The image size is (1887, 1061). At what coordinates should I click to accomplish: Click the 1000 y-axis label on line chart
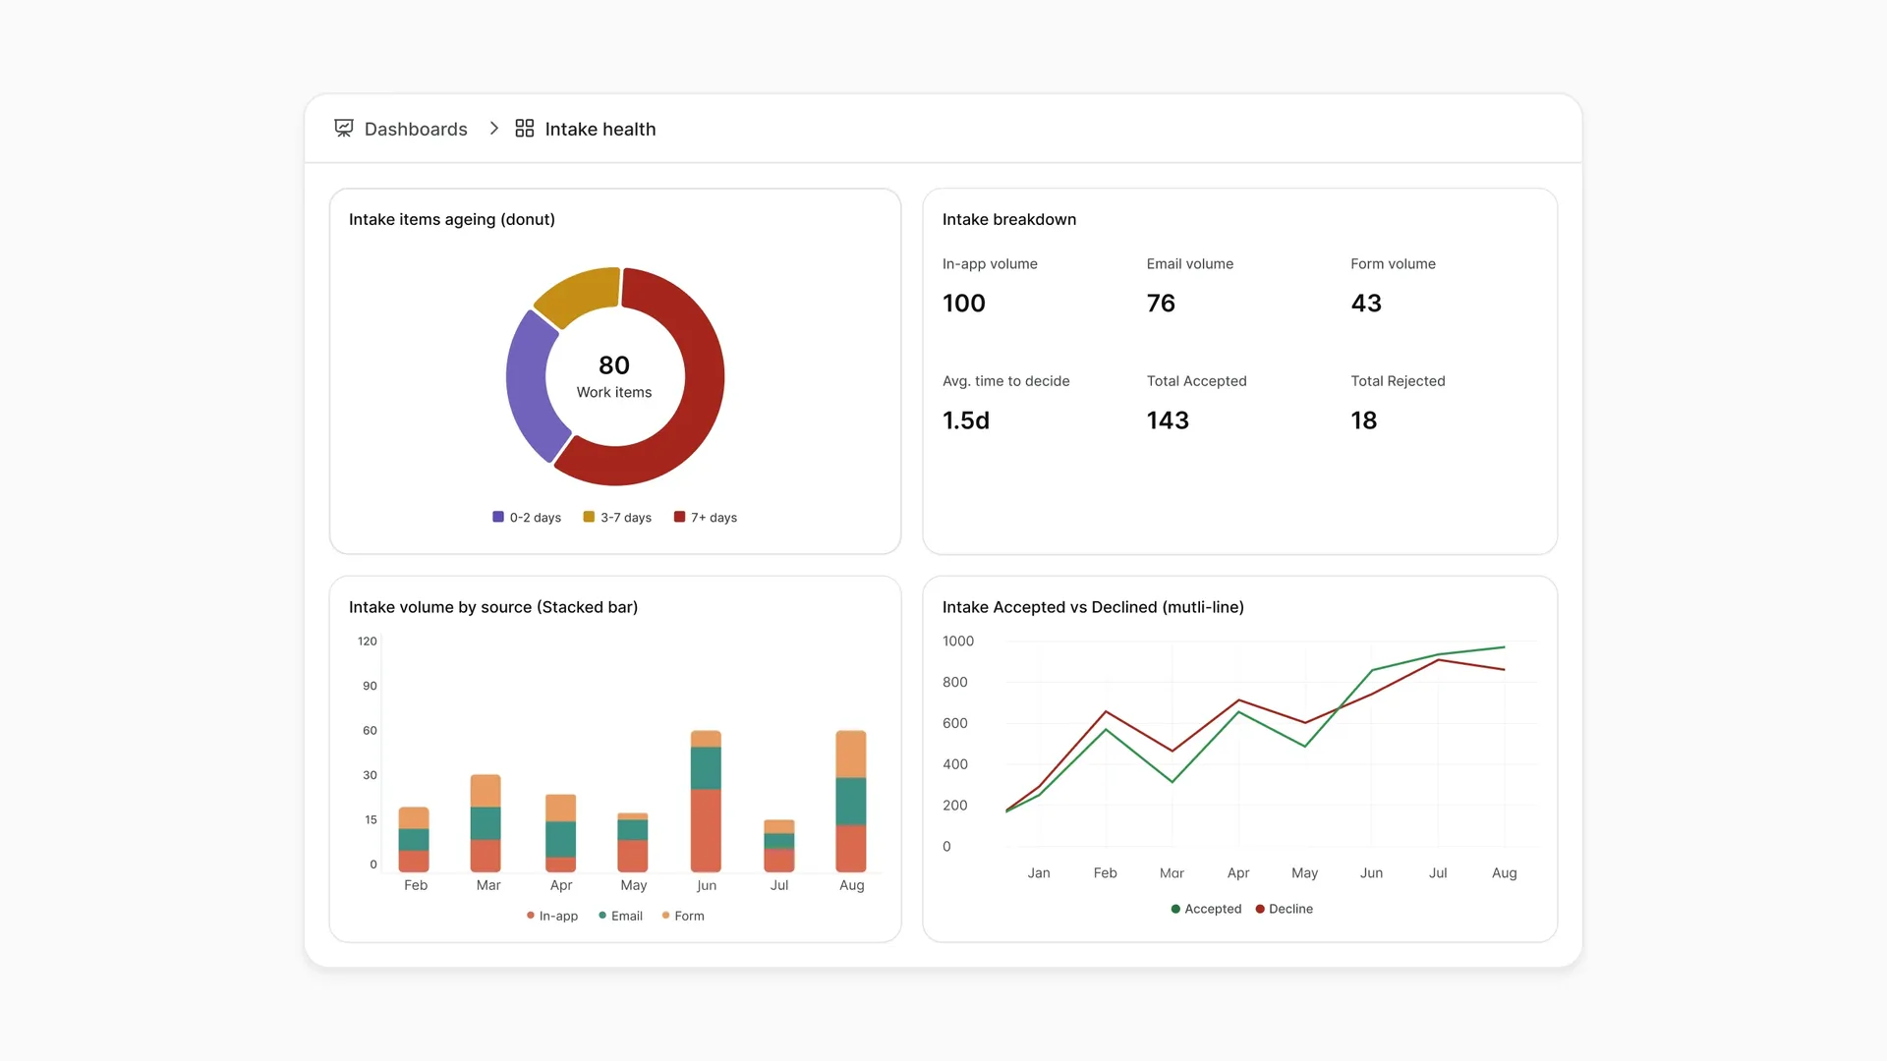coord(958,642)
